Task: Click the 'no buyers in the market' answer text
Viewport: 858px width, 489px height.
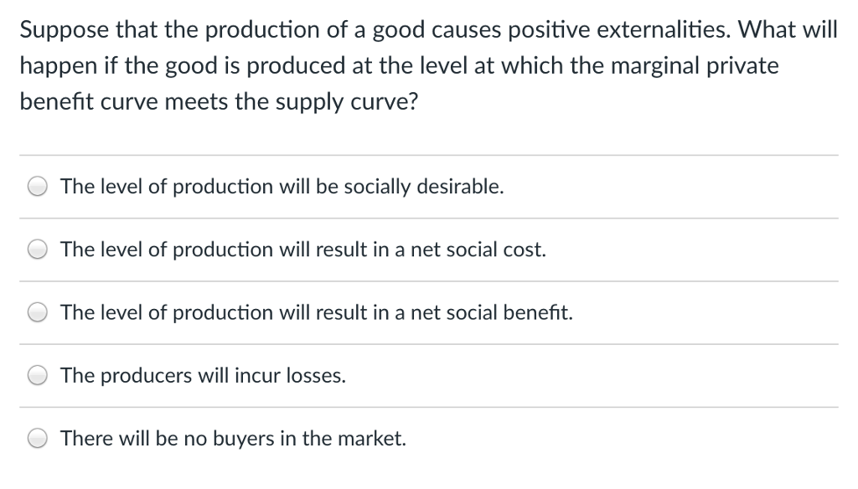Action: [233, 438]
